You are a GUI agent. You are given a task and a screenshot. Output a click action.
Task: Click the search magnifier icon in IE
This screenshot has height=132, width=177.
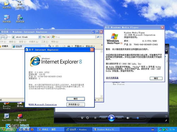click(x=98, y=37)
